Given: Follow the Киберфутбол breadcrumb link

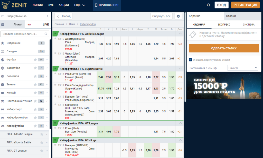Looking at the screenshot, I should tap(88, 24).
